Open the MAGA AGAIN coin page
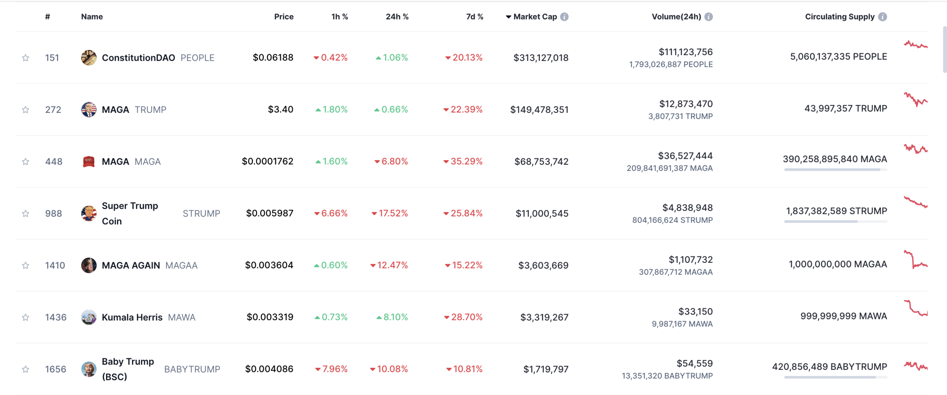Viewport: 947px width, 395px height. click(x=131, y=265)
